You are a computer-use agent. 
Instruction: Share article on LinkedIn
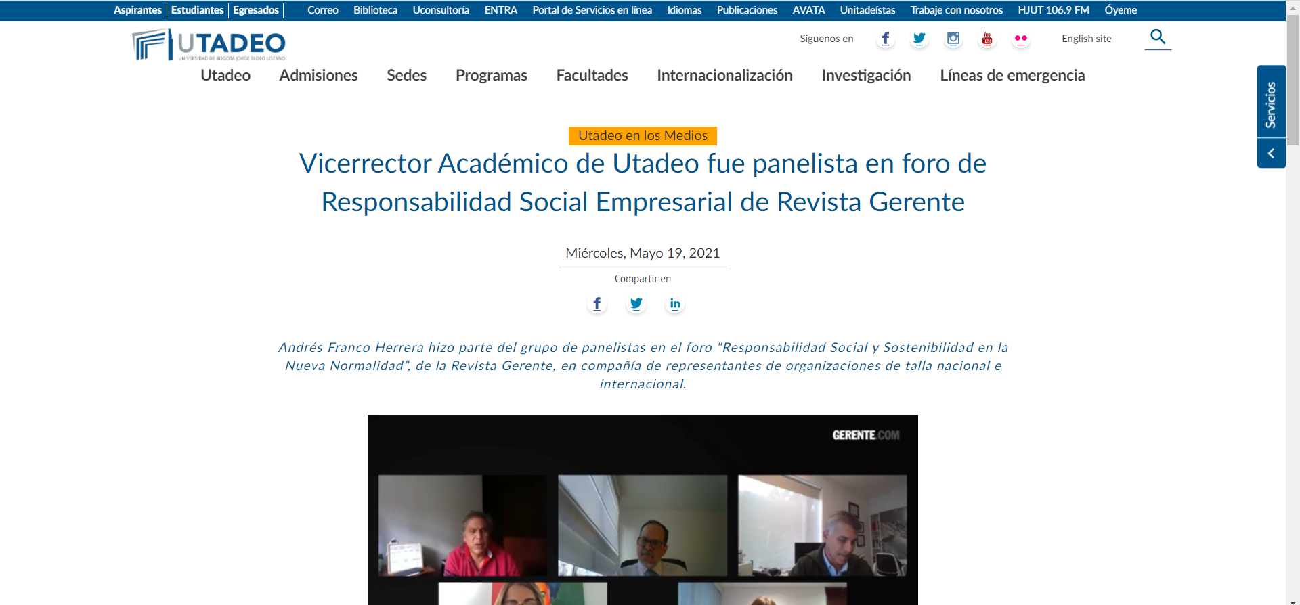point(675,304)
